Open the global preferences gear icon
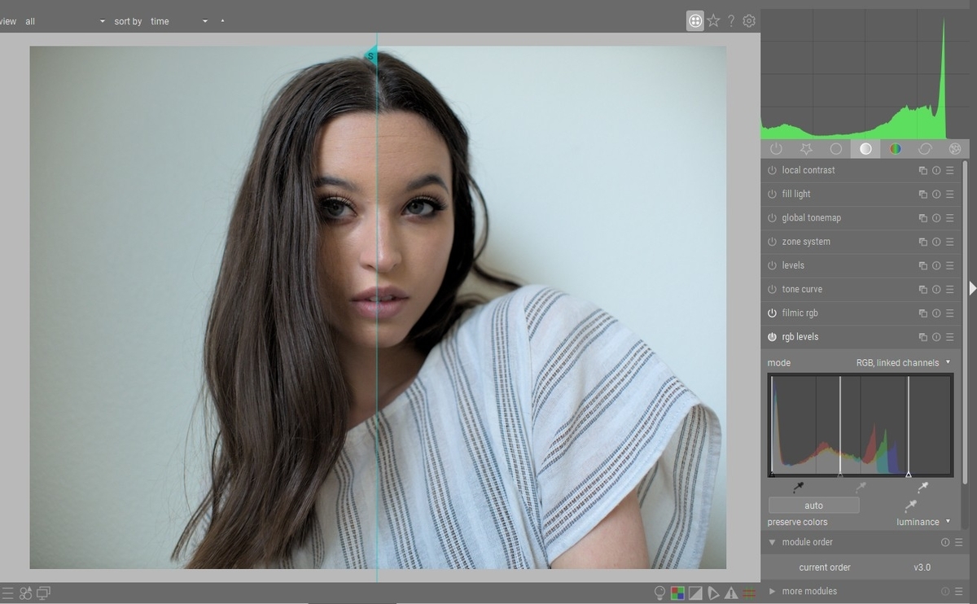Screen dimensions: 977x604 click(749, 21)
